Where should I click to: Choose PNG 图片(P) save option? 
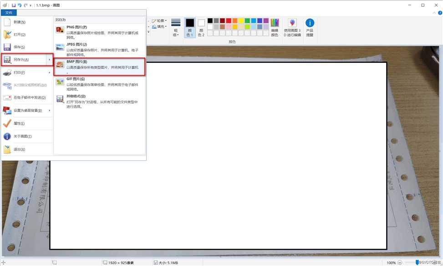(x=99, y=32)
